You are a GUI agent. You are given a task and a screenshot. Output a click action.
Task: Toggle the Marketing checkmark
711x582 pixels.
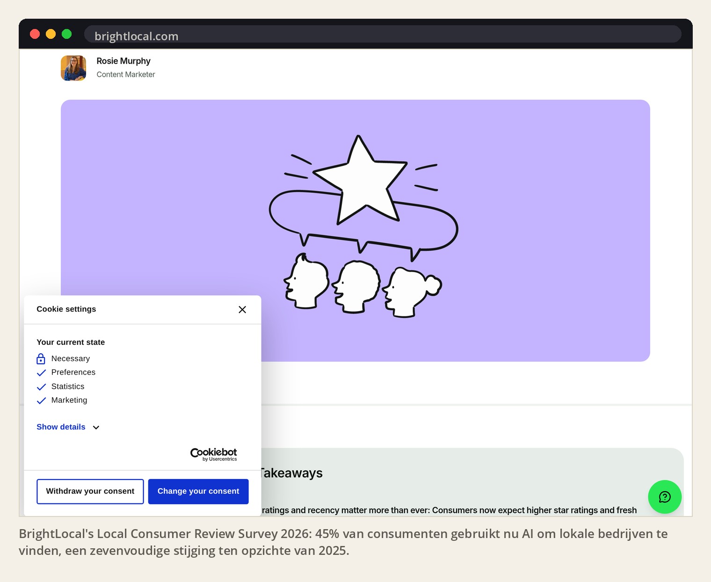[x=41, y=400]
